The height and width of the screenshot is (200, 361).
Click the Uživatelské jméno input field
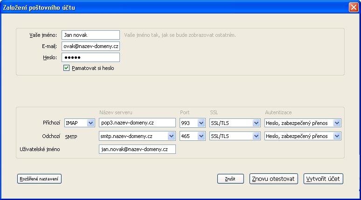tap(137, 149)
